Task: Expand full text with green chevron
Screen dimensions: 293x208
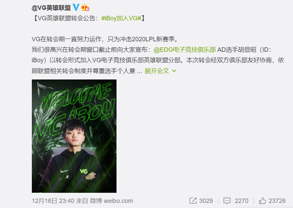Action: pos(174,71)
